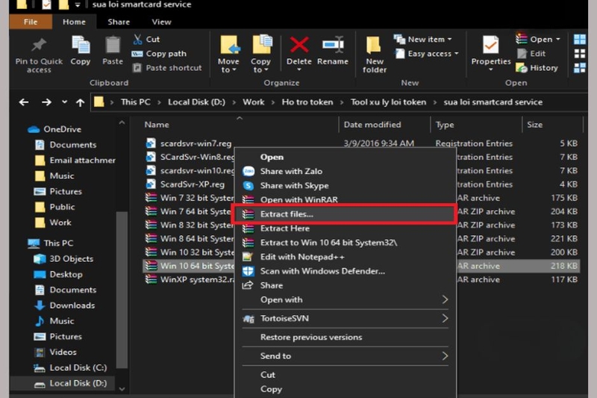597x398 pixels.
Task: Open the Move to dropdown
Action: tap(229, 55)
